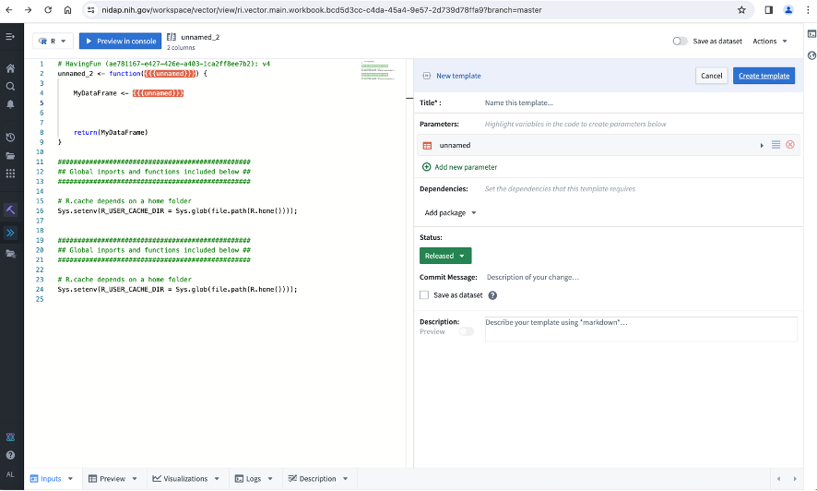Click the browser bookmark star icon
The image size is (817, 491).
(x=741, y=10)
